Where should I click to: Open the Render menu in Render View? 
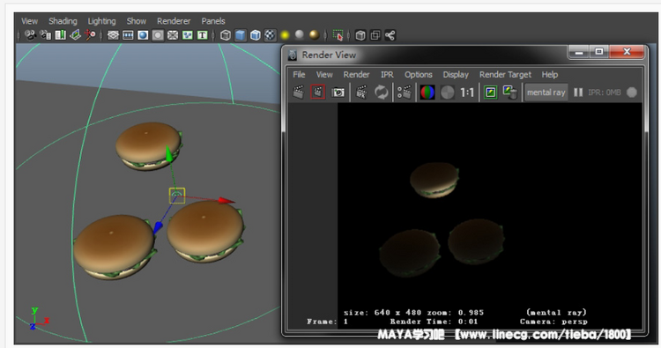[x=356, y=75]
